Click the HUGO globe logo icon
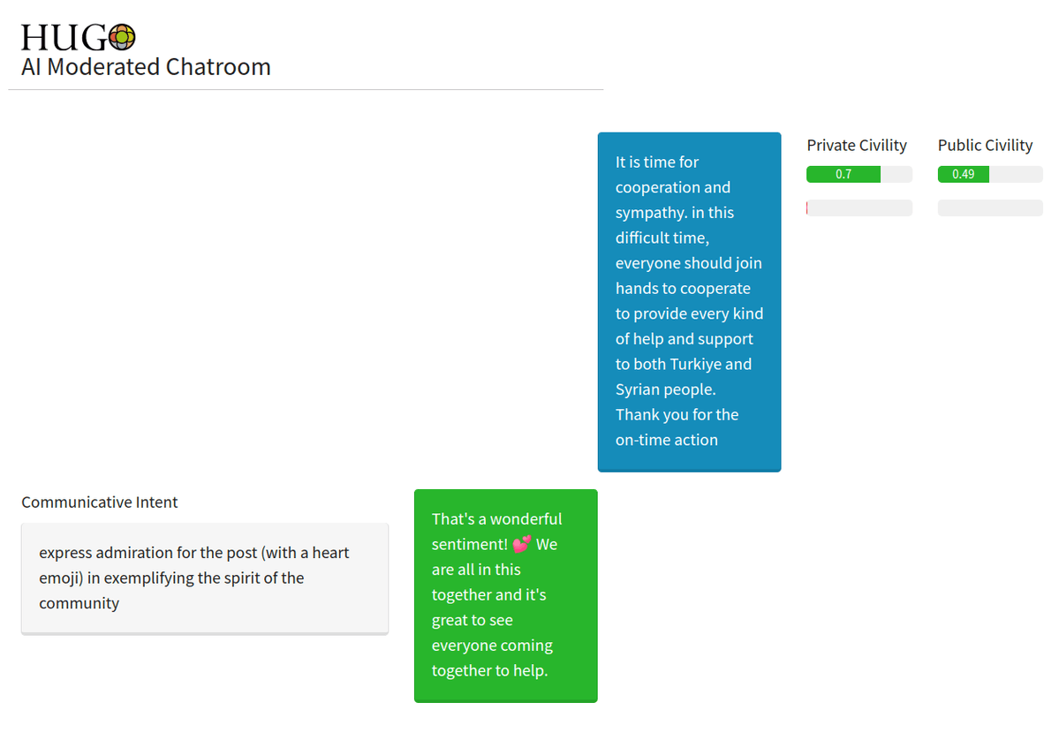 tap(122, 37)
